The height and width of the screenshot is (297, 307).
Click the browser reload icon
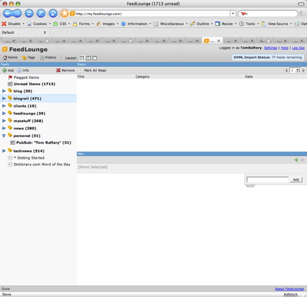point(29,14)
